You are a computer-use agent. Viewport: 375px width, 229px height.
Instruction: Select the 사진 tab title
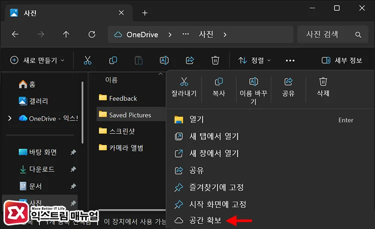coord(30,13)
